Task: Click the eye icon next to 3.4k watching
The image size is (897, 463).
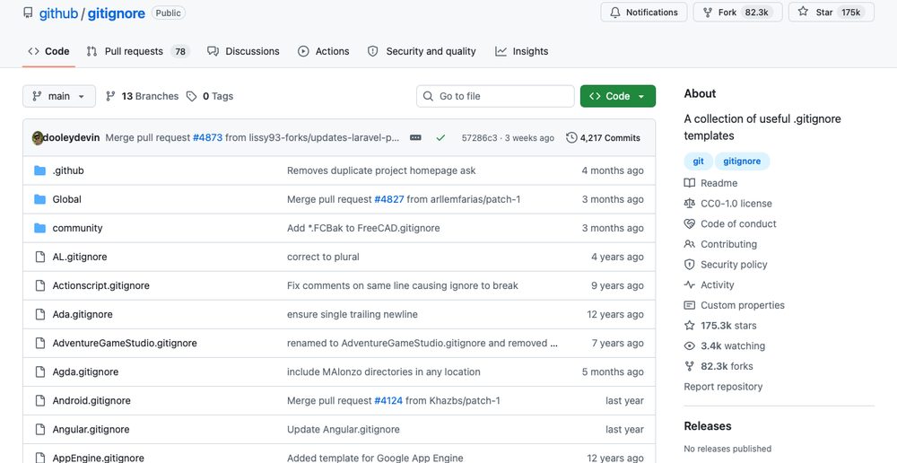Action: tap(689, 345)
